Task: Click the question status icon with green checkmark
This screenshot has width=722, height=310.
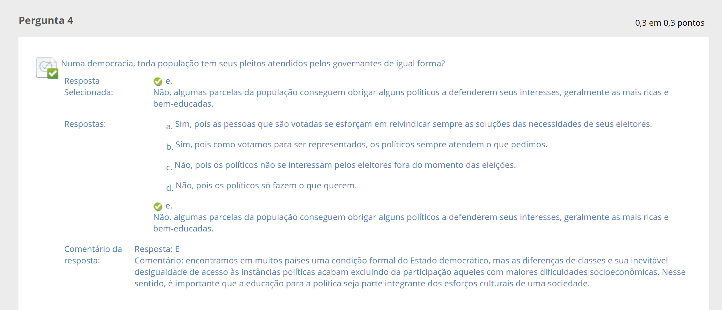Action: [47, 68]
